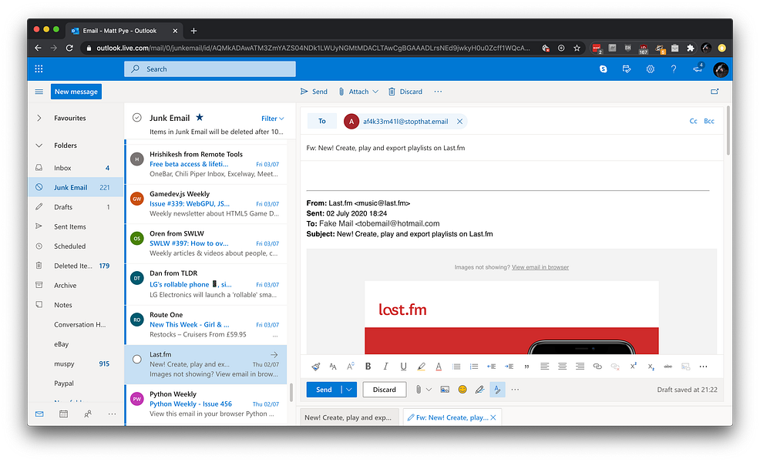Click the message list scrollbar
The image size is (760, 462).
coord(291,392)
